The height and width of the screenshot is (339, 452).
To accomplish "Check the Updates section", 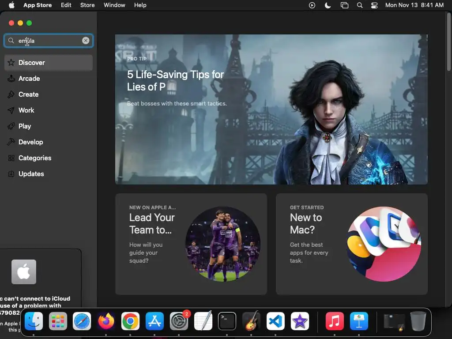I will coord(49,173).
